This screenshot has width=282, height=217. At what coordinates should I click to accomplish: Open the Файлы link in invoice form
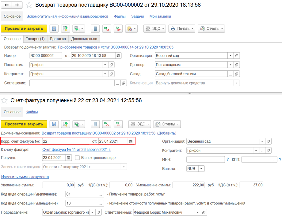coord(32,112)
